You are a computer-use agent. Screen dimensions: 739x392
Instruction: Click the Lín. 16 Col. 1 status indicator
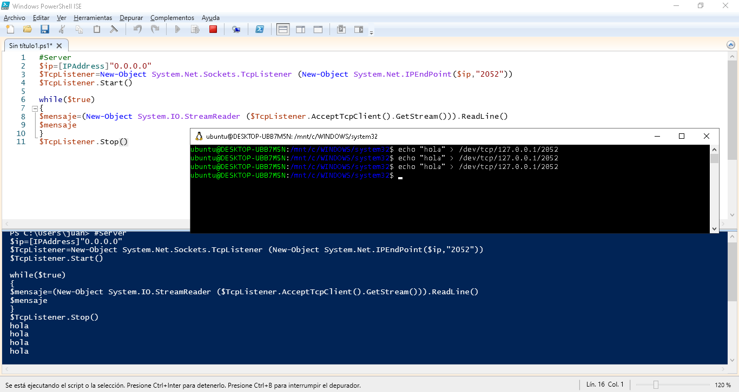[605, 385]
